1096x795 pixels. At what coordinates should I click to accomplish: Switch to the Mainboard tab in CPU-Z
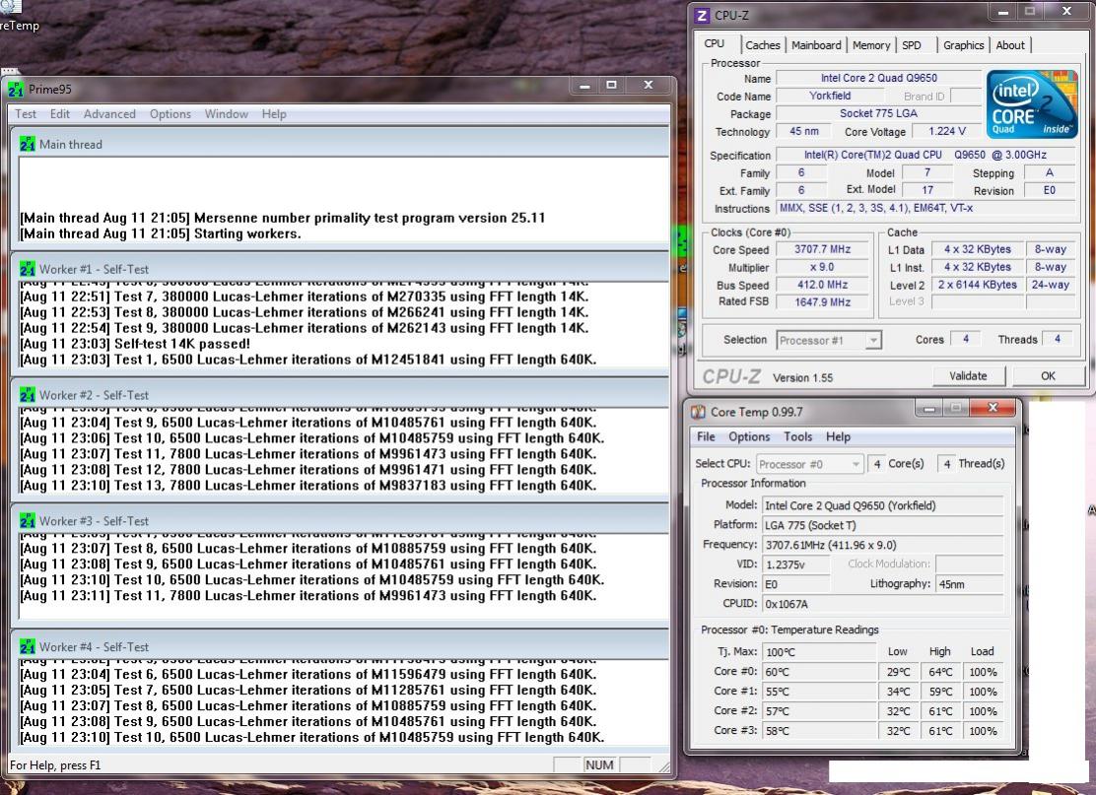pyautogui.click(x=816, y=45)
